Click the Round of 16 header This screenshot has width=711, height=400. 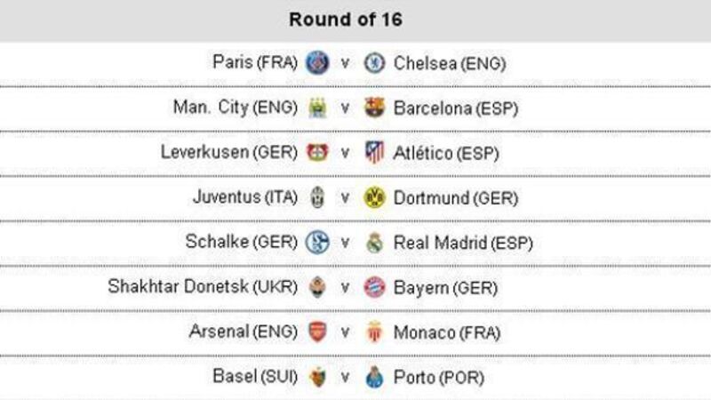tap(355, 20)
